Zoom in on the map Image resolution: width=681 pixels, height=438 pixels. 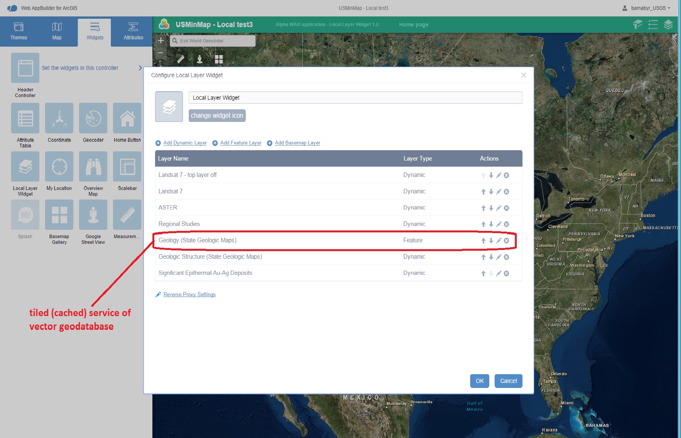pos(161,41)
